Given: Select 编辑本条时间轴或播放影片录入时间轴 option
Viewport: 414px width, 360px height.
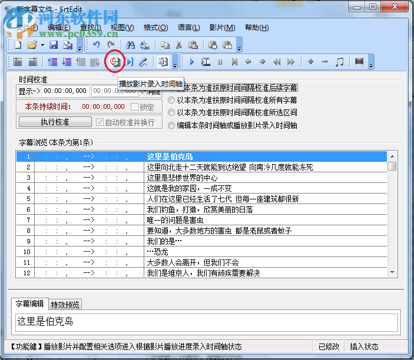Looking at the screenshot, I should click(171, 125).
